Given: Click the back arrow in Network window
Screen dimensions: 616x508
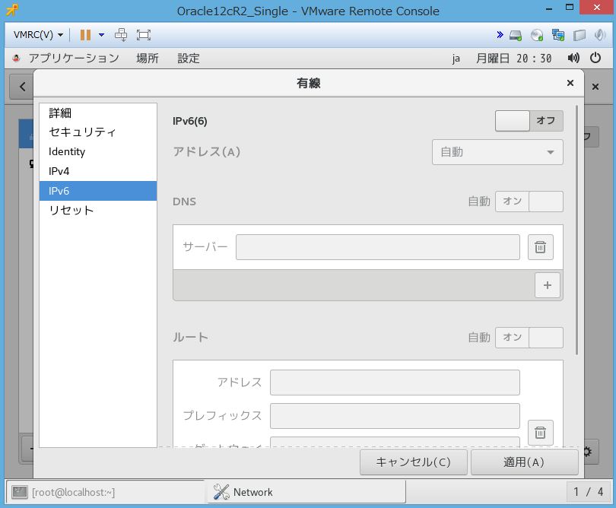Looking at the screenshot, I should coord(22,87).
